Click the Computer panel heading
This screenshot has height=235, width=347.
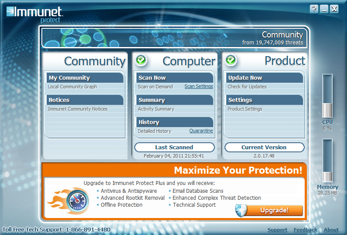pos(189,61)
